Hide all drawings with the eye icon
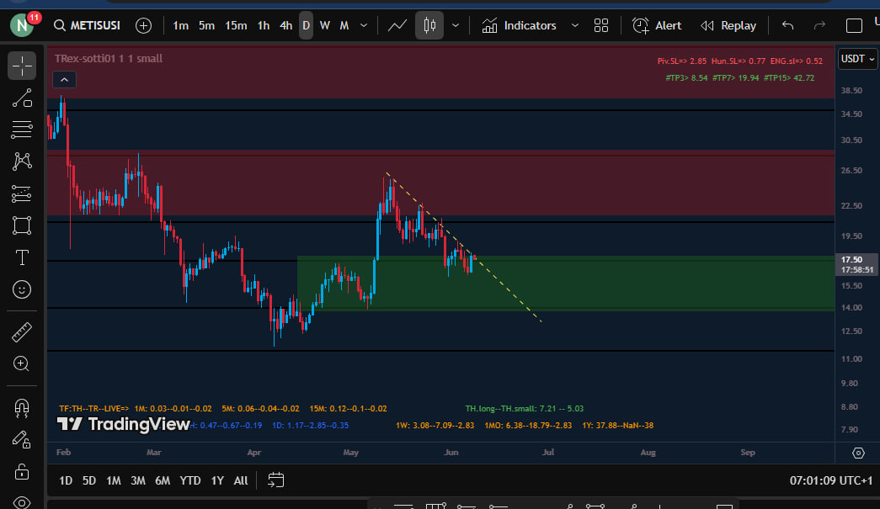880x509 pixels. point(22,501)
